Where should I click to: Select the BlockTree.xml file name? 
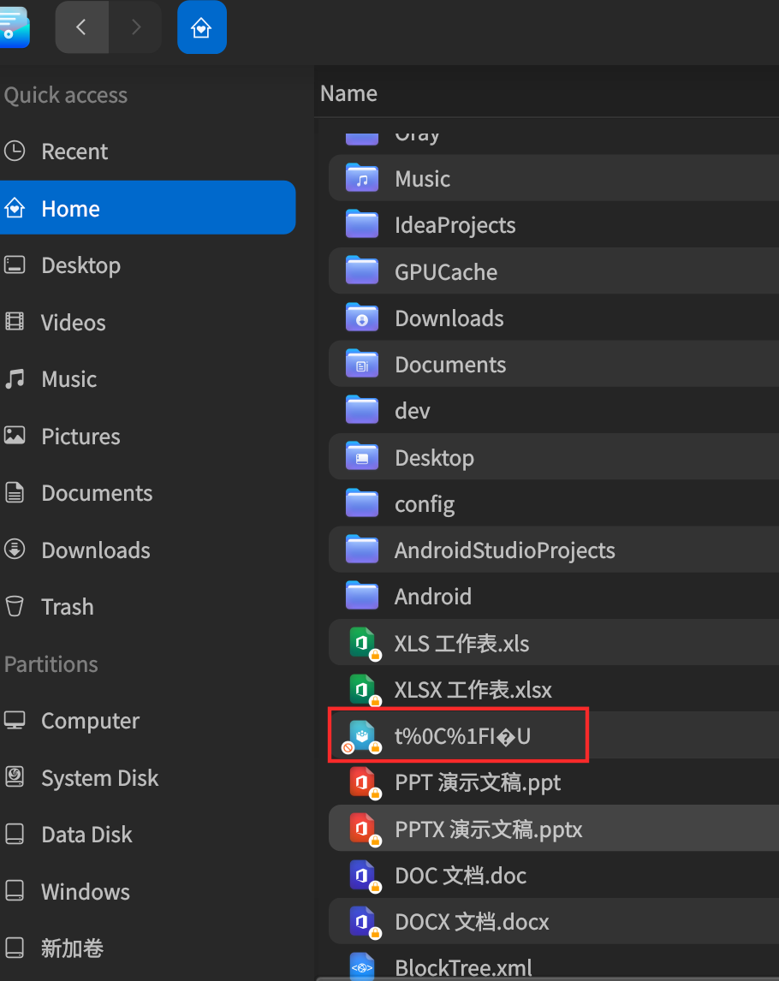[464, 968]
